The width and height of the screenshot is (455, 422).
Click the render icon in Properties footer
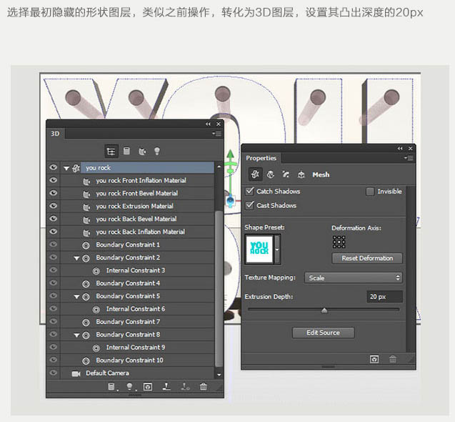[374, 359]
